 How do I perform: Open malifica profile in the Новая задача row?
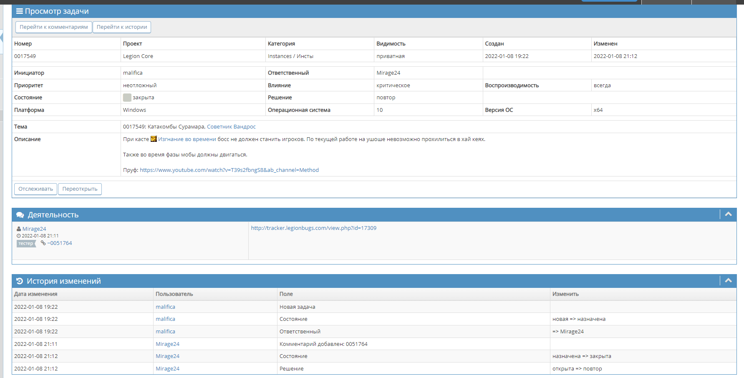coord(165,307)
